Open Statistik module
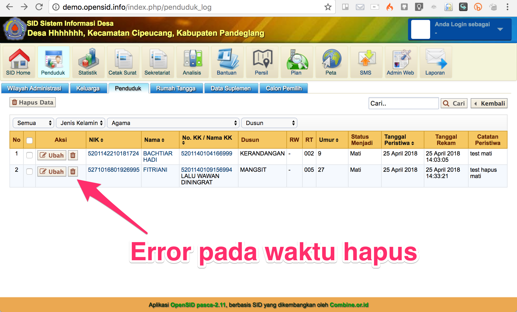 point(88,62)
